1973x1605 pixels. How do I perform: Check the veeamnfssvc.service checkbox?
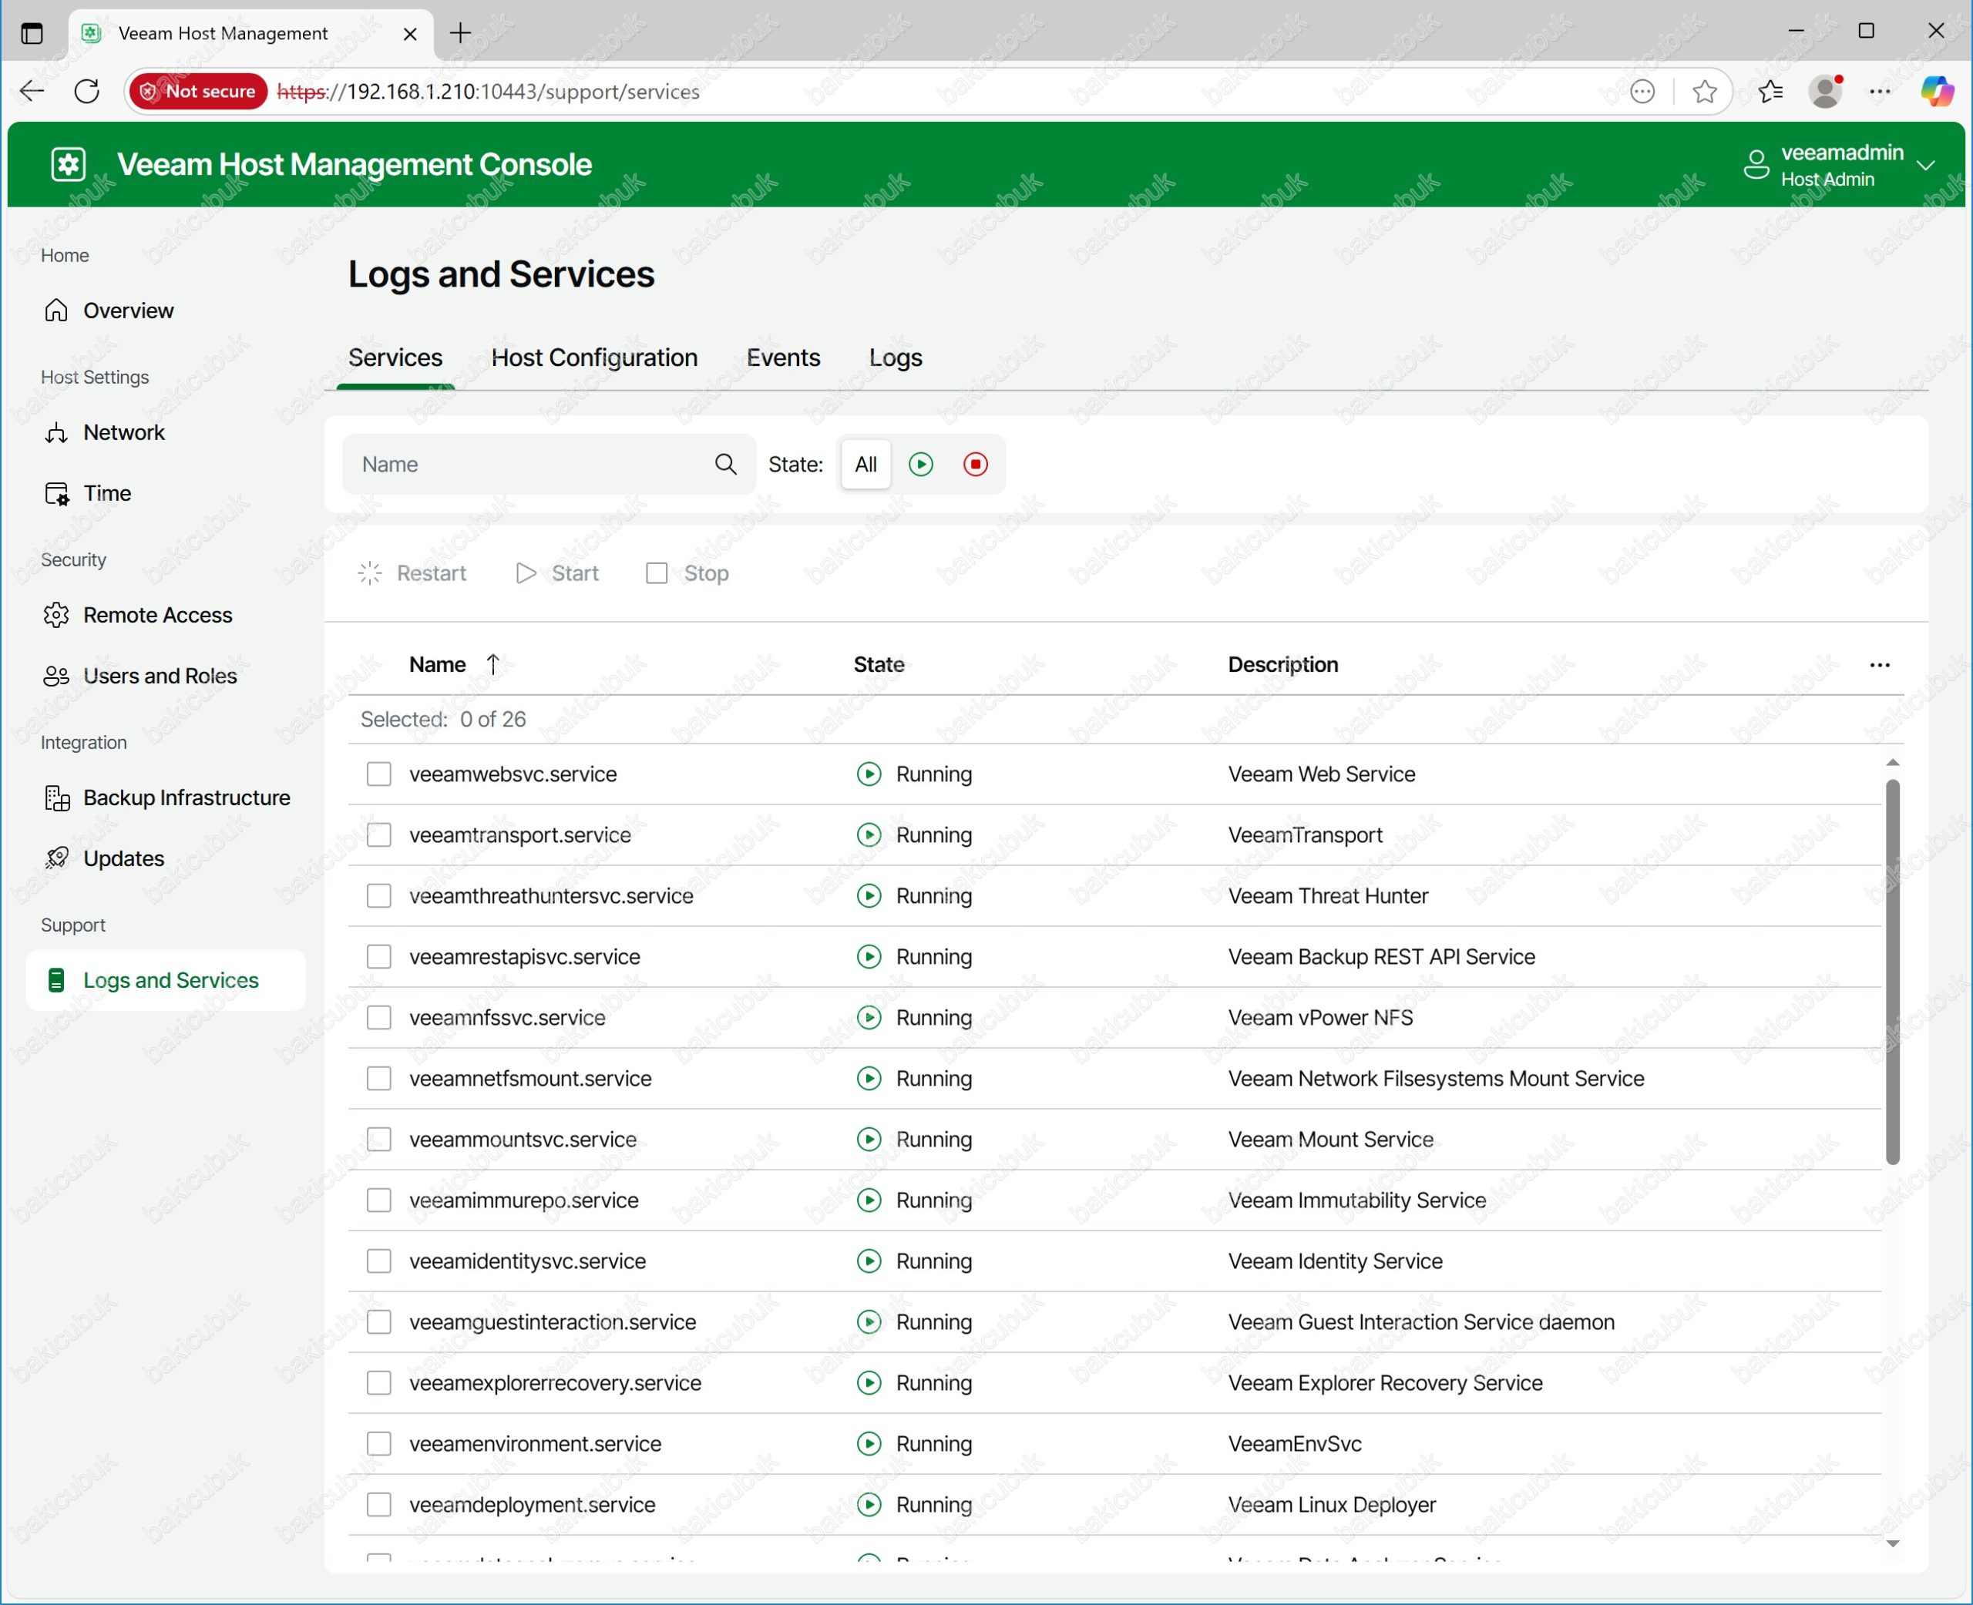[x=379, y=1018]
